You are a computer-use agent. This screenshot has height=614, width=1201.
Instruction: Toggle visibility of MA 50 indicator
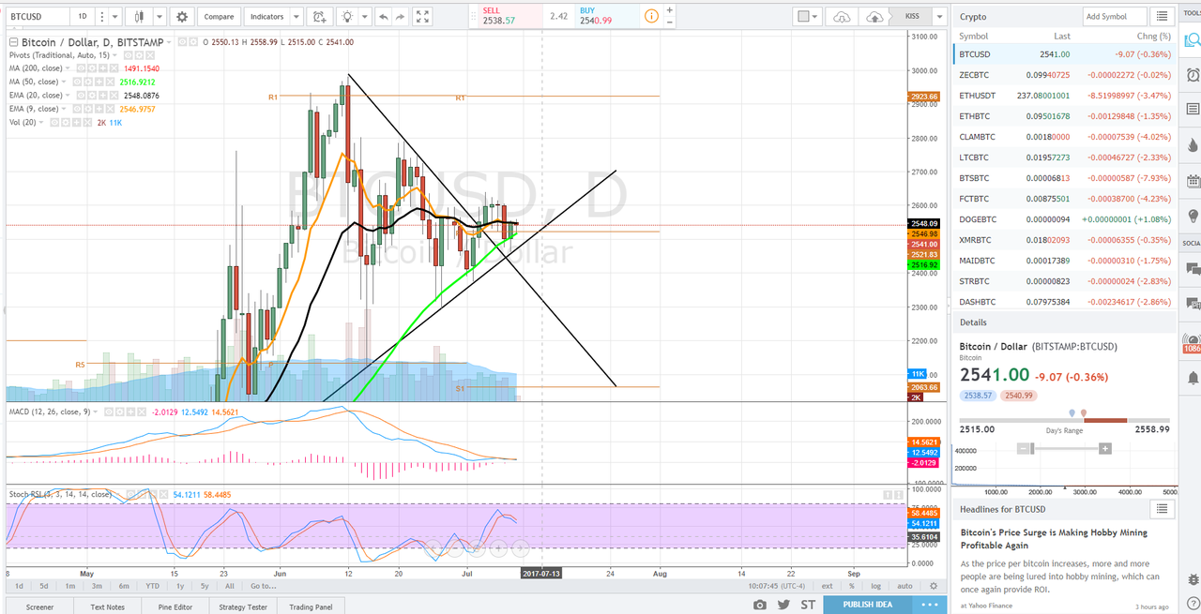point(75,82)
